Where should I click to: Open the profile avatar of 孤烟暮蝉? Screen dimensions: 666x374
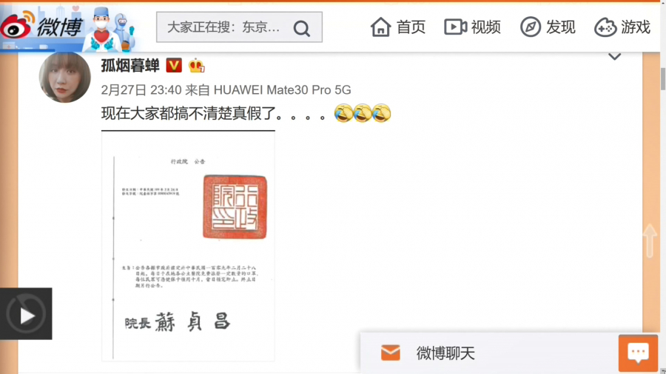click(x=64, y=77)
